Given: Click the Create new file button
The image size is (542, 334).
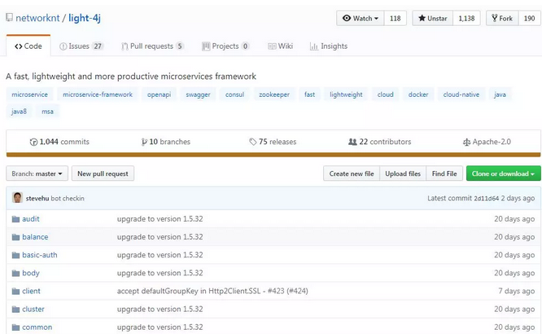Looking at the screenshot, I should point(352,174).
